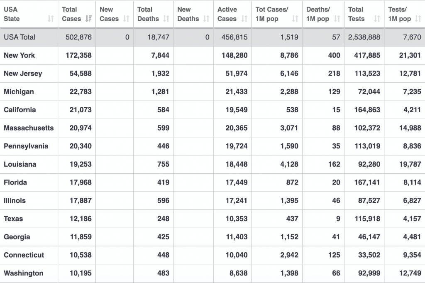
Task: Select the New York state row label
Action: 19,55
